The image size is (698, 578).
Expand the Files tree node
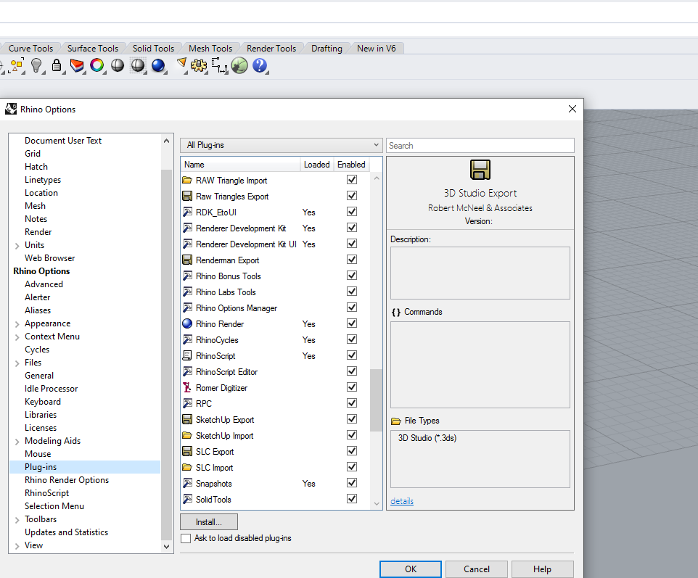(x=17, y=363)
